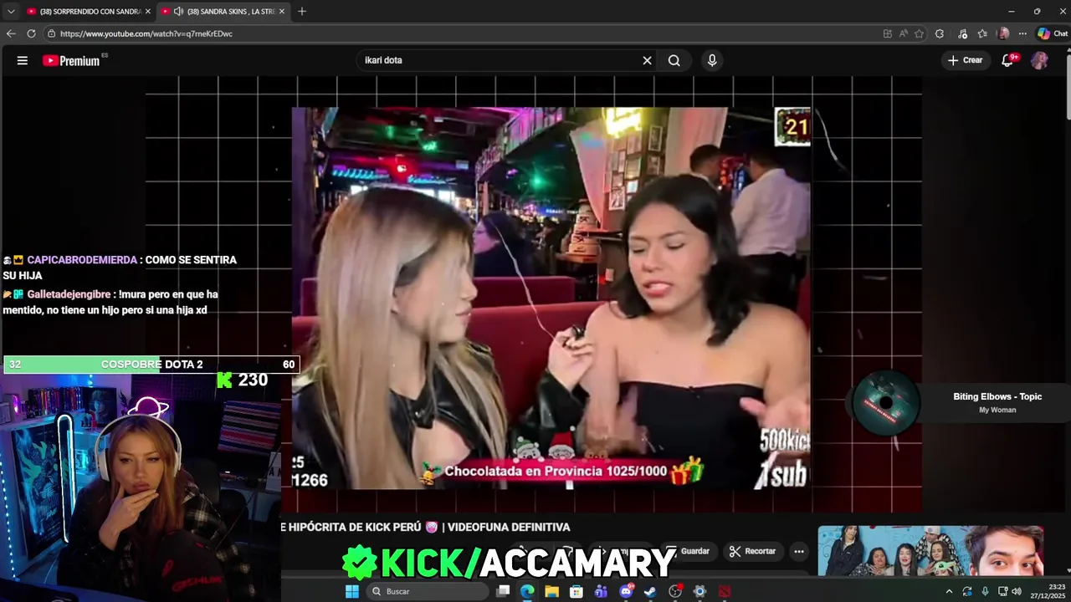Activate the Read aloud icon

904,33
